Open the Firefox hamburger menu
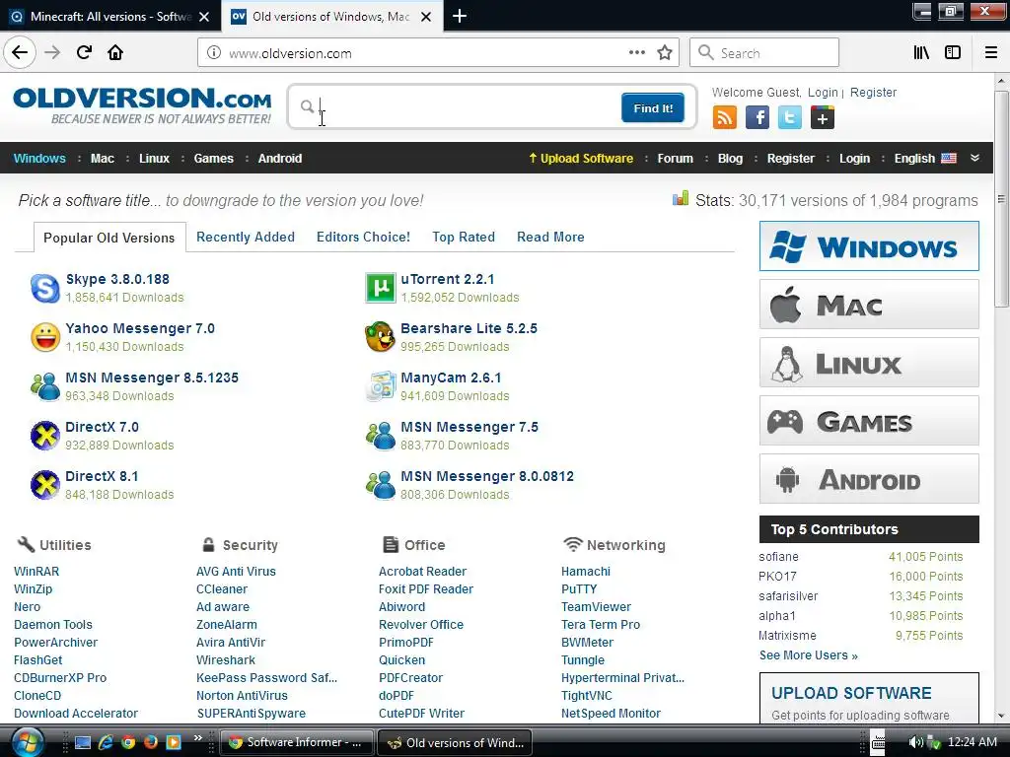 [990, 53]
